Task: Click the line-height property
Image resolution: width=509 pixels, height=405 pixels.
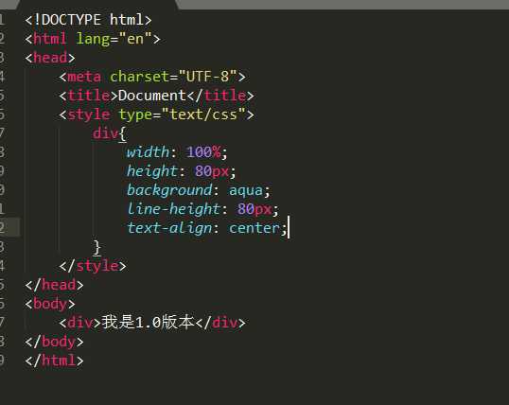Action: click(x=173, y=209)
